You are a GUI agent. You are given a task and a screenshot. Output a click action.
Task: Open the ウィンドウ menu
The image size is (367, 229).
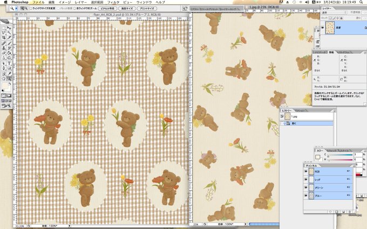coord(144,2)
